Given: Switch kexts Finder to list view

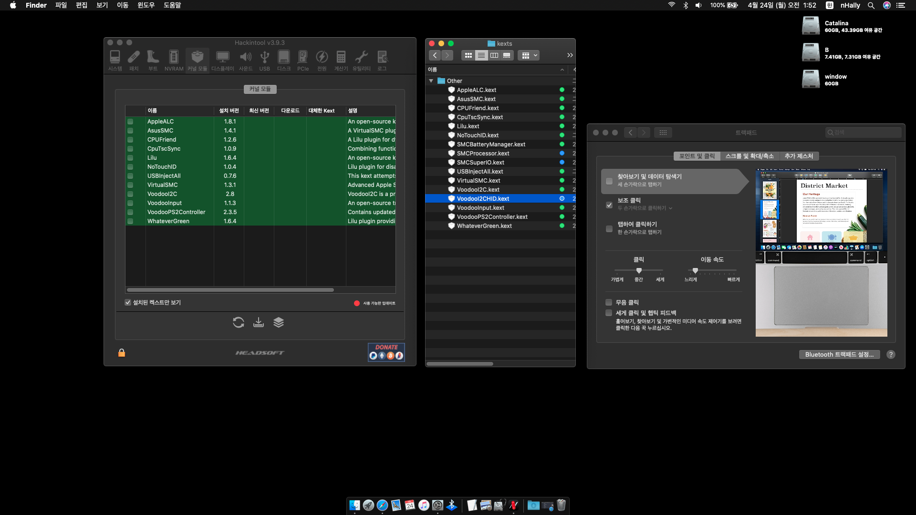Looking at the screenshot, I should pyautogui.click(x=481, y=55).
